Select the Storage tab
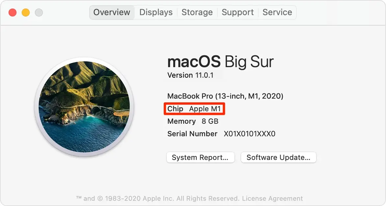This screenshot has width=386, height=206. (197, 12)
